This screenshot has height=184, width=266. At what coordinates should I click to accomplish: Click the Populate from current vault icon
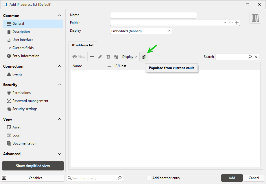[x=144, y=57]
